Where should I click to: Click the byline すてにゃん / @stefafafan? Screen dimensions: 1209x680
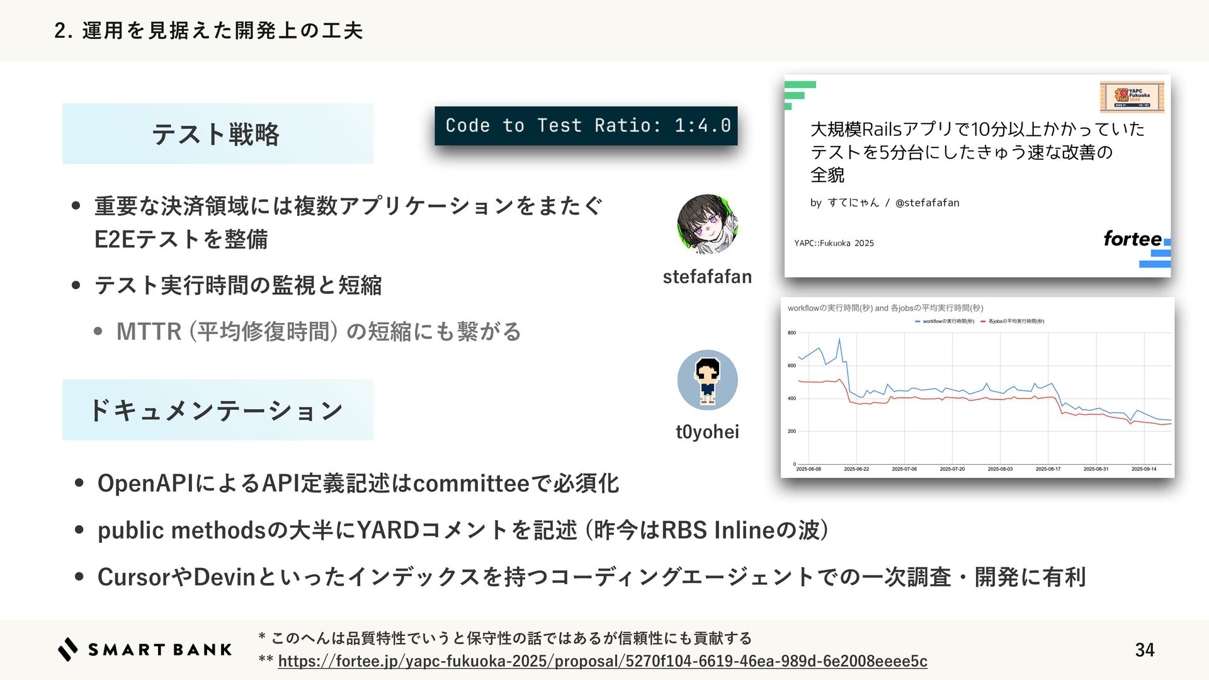tap(885, 203)
